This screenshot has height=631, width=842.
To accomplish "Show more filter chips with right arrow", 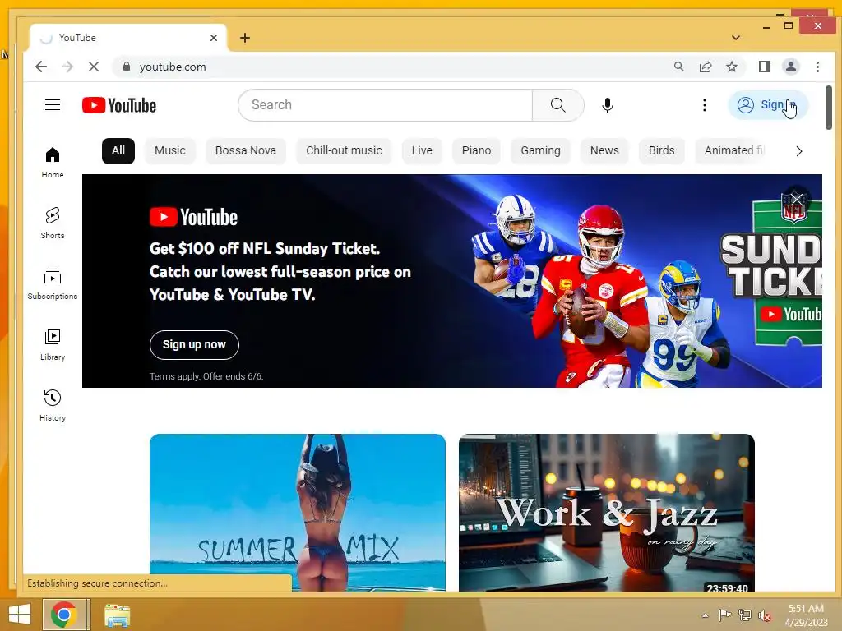I will (x=799, y=151).
